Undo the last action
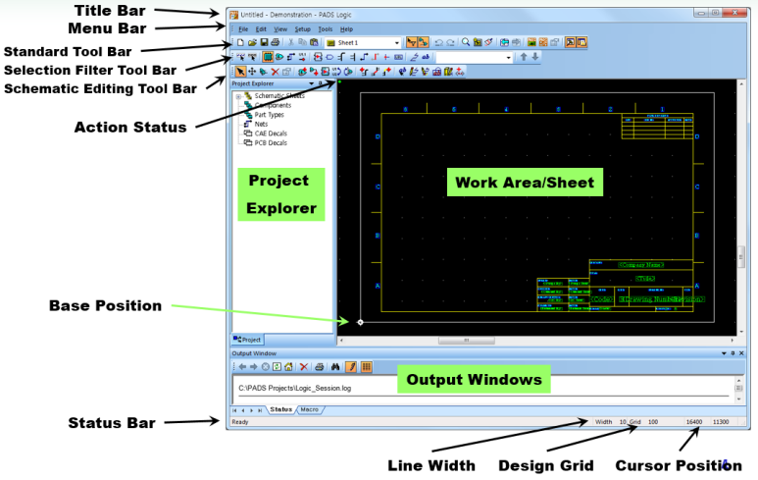The image size is (758, 480). click(439, 42)
